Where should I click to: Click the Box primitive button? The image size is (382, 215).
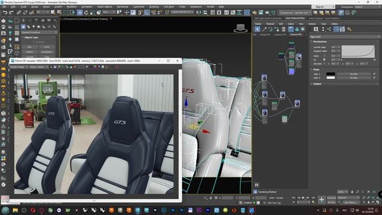click(x=29, y=47)
